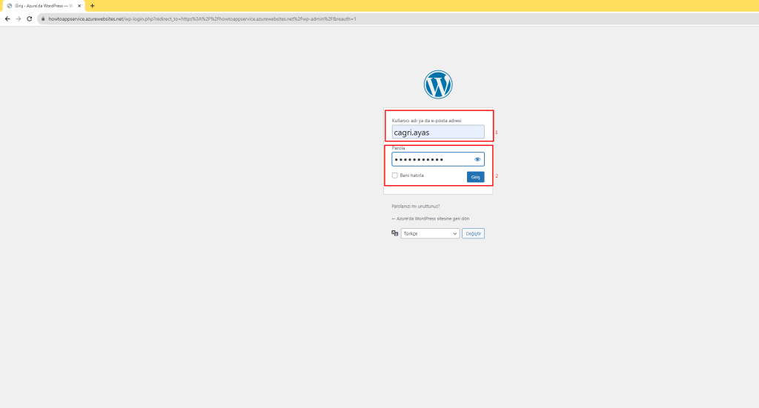Click the WordPress logo above the form
This screenshot has height=408, width=759.
[438, 84]
